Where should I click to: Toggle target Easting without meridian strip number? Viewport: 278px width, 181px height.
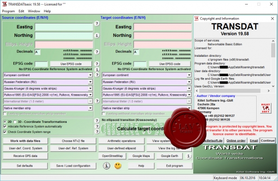pyautogui.click(x=104, y=114)
